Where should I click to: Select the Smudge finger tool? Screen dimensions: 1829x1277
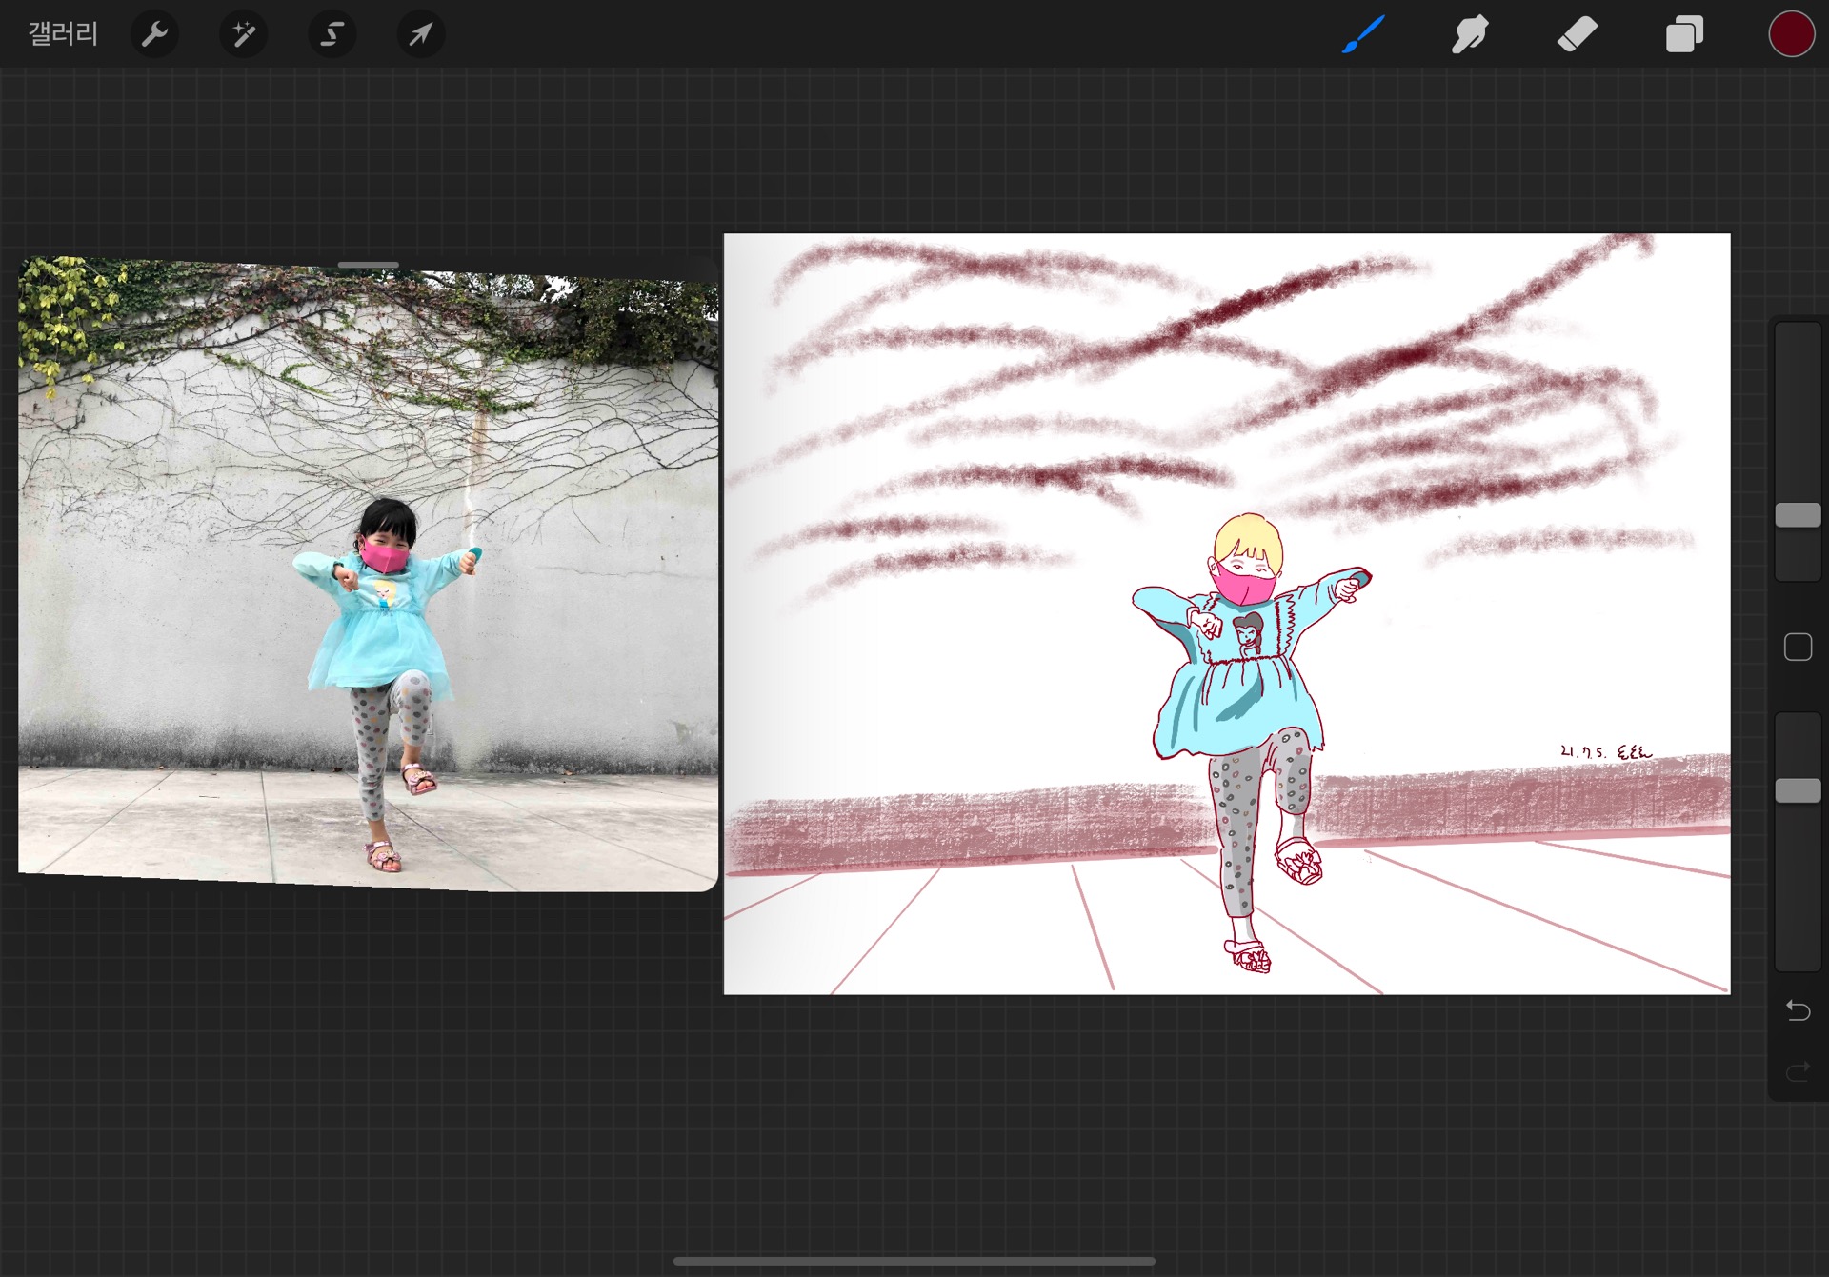[1470, 35]
